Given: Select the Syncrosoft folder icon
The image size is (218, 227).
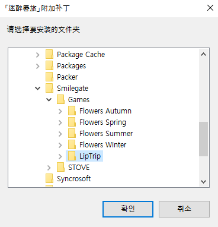Looking at the screenshot, I should point(49,179).
